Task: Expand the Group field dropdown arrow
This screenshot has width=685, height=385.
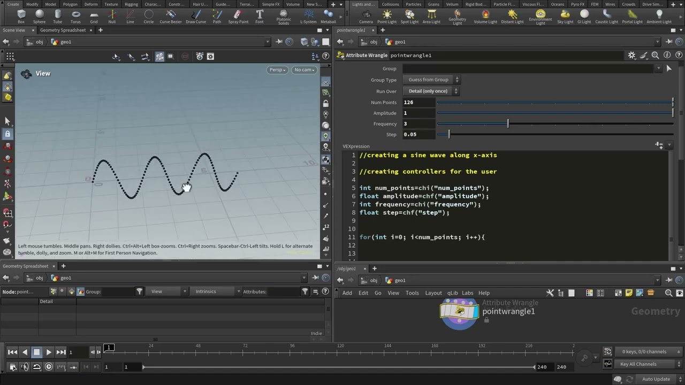Action: point(658,68)
